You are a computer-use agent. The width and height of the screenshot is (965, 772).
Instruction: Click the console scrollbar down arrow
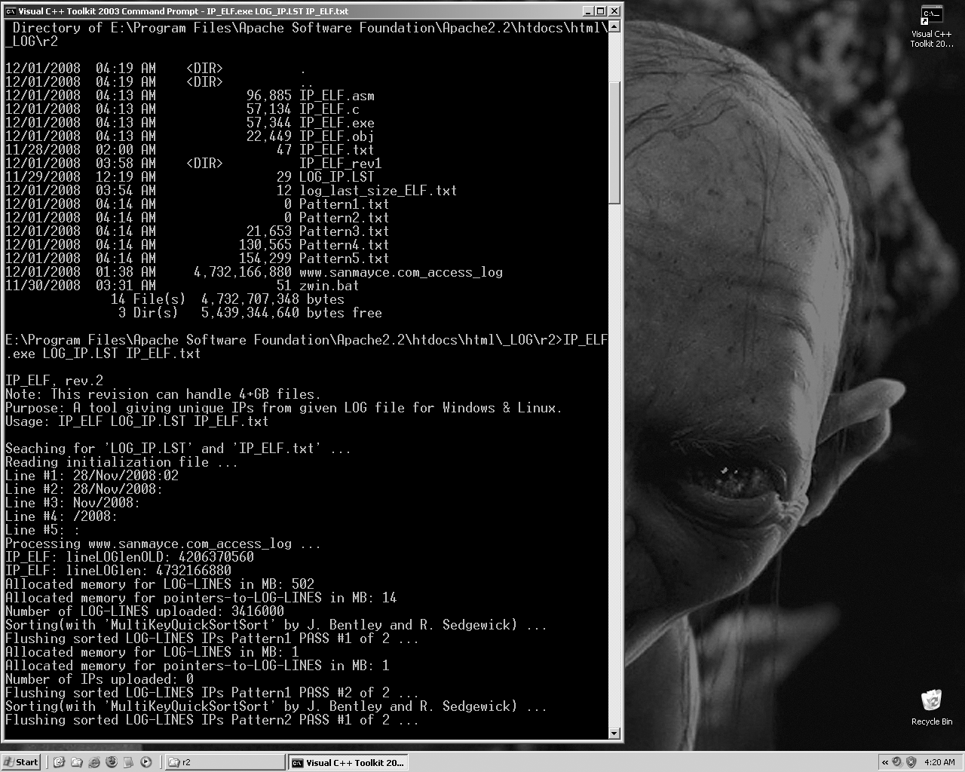click(x=614, y=734)
